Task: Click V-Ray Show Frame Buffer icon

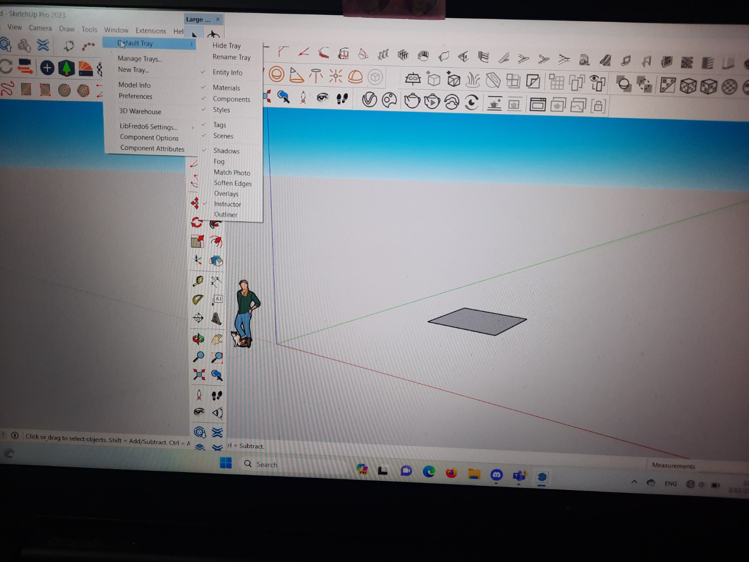Action: pos(537,104)
